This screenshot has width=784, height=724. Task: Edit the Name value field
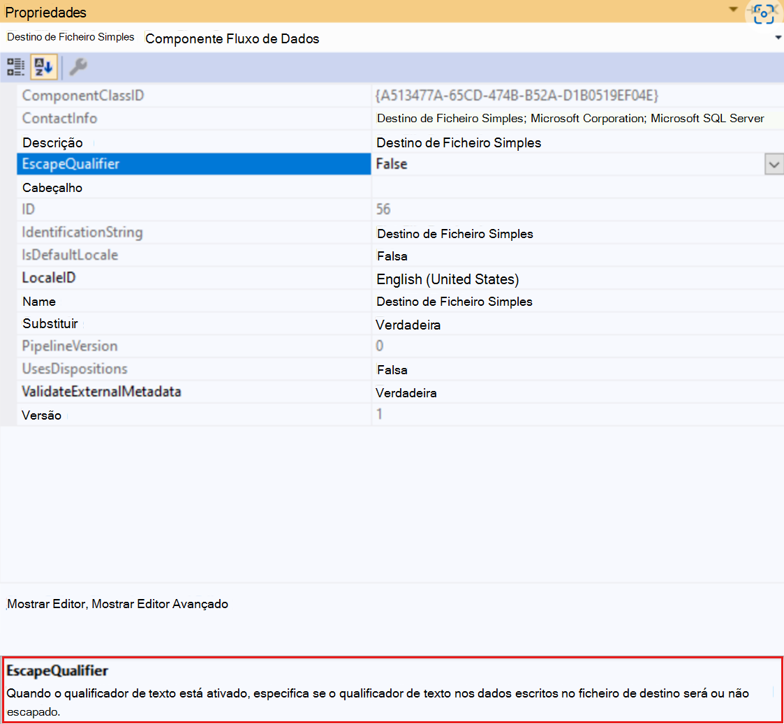577,302
